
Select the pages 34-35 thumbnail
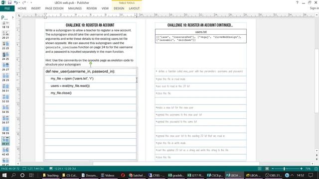point(5,109)
